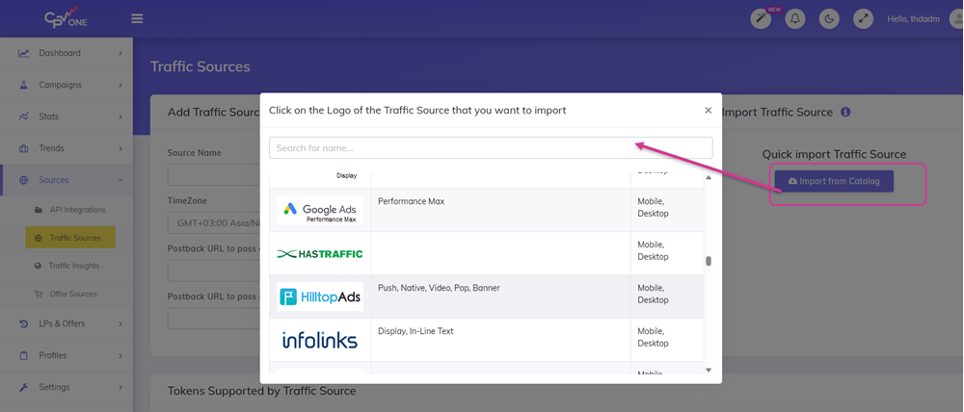Click the Source Name input field
The width and height of the screenshot is (964, 412).
(213, 174)
